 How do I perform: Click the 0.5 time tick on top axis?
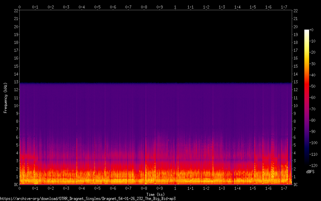[97, 7]
